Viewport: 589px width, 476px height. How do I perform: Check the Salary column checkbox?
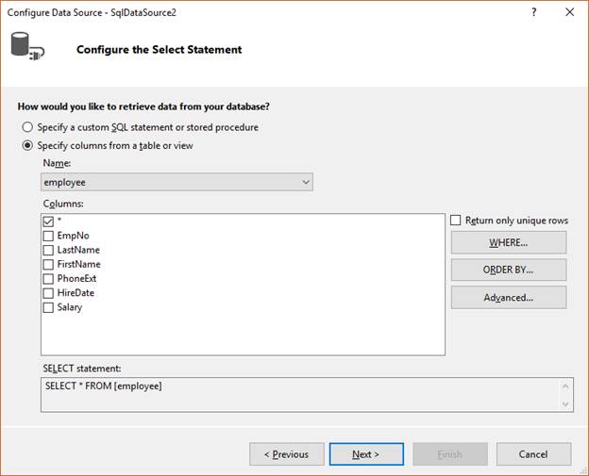[x=48, y=307]
